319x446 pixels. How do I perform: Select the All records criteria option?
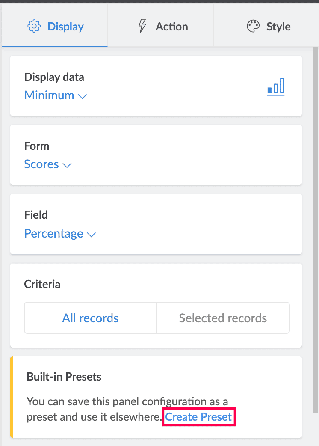click(90, 318)
